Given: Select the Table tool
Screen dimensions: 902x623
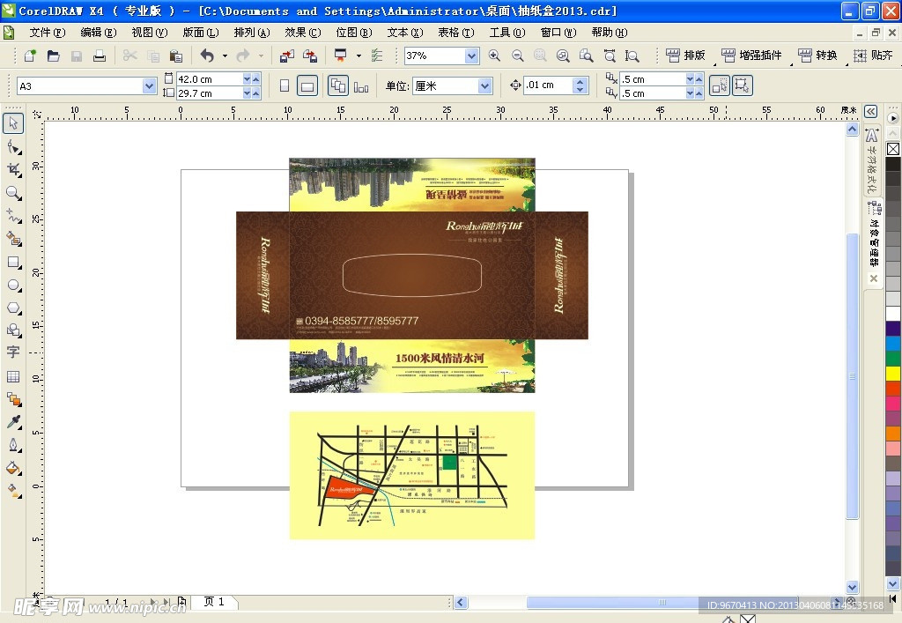Looking at the screenshot, I should pos(13,376).
